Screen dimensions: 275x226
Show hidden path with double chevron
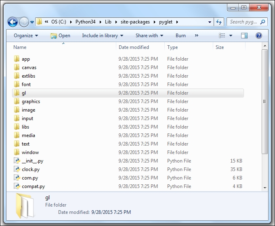46,22
